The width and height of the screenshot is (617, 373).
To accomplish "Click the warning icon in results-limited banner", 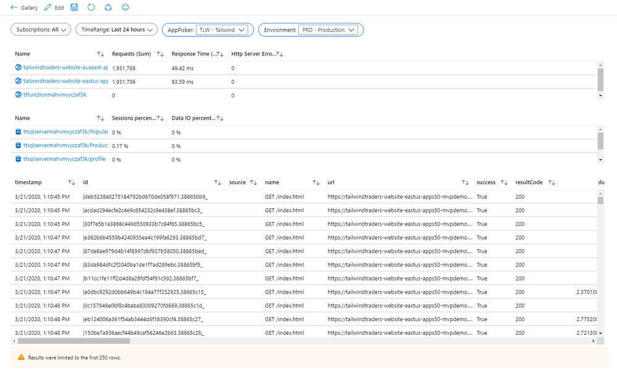I will pos(21,358).
